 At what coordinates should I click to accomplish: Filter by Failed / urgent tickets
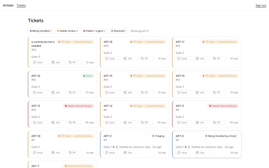click(x=94, y=31)
